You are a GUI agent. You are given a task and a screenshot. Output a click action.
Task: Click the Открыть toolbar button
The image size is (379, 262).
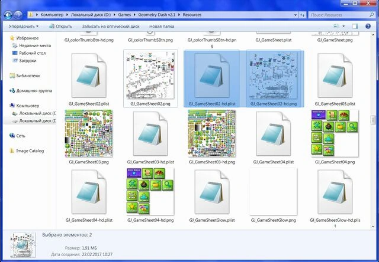(60, 26)
